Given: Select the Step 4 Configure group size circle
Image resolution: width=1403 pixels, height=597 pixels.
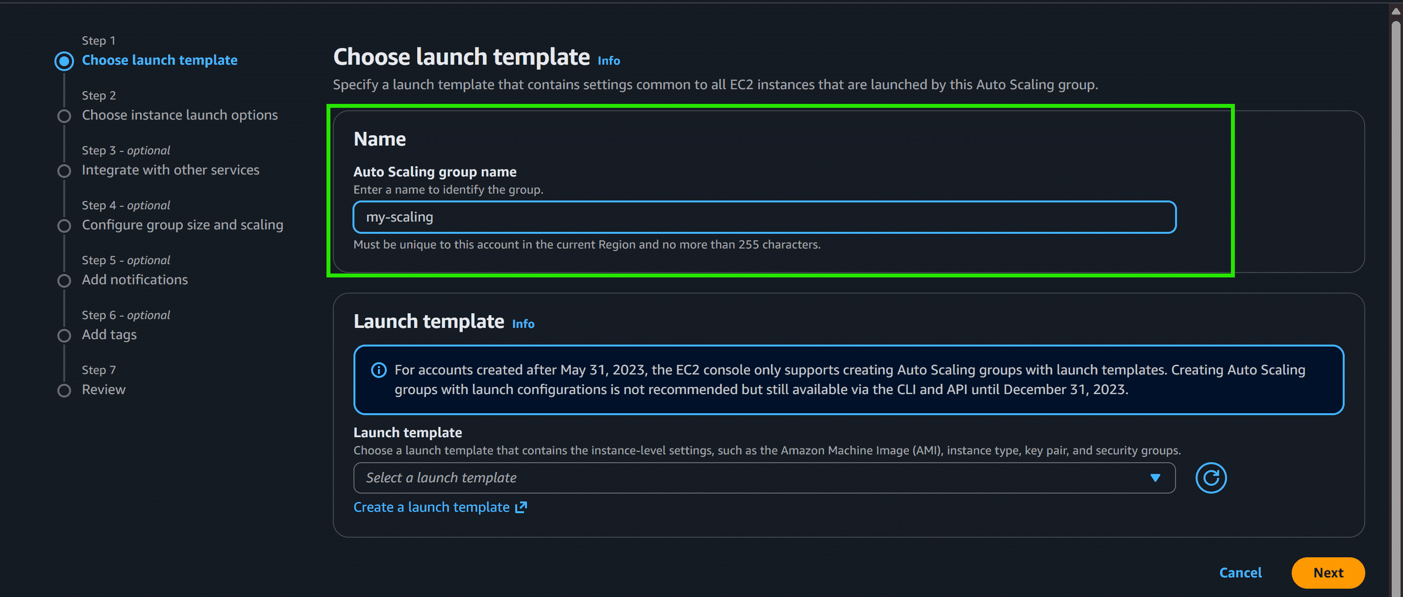Looking at the screenshot, I should pyautogui.click(x=64, y=226).
